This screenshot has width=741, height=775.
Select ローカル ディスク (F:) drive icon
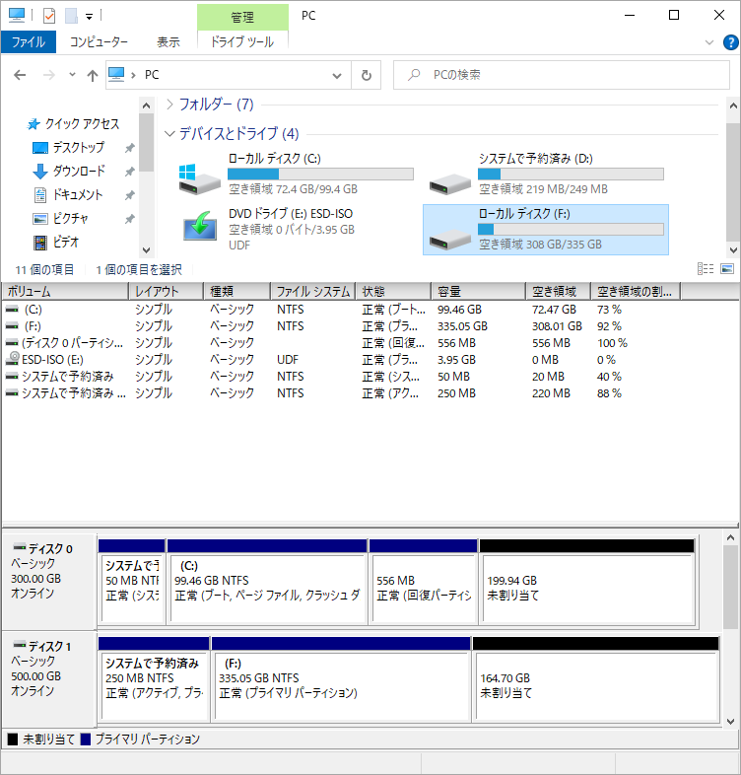click(449, 240)
